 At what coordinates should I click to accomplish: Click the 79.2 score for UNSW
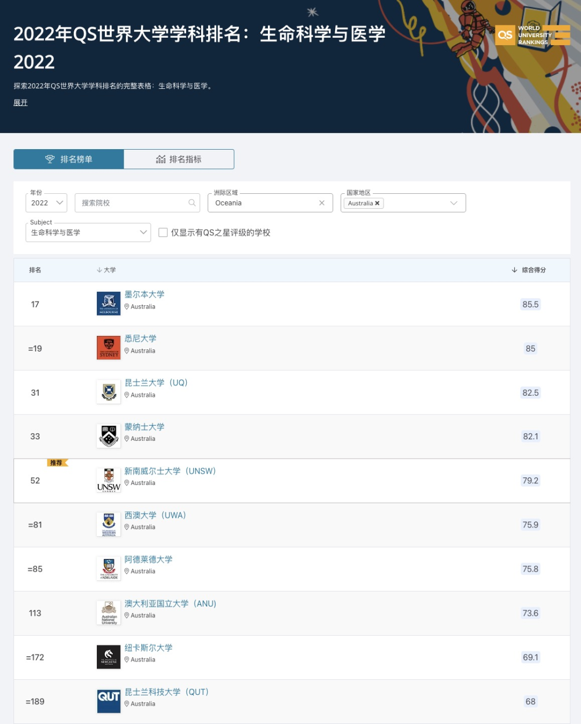(530, 481)
